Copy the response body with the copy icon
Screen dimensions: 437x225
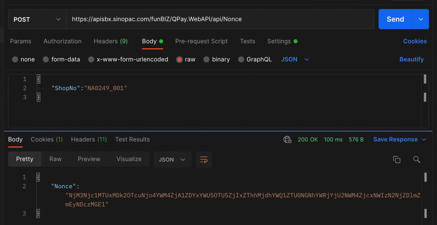point(396,160)
